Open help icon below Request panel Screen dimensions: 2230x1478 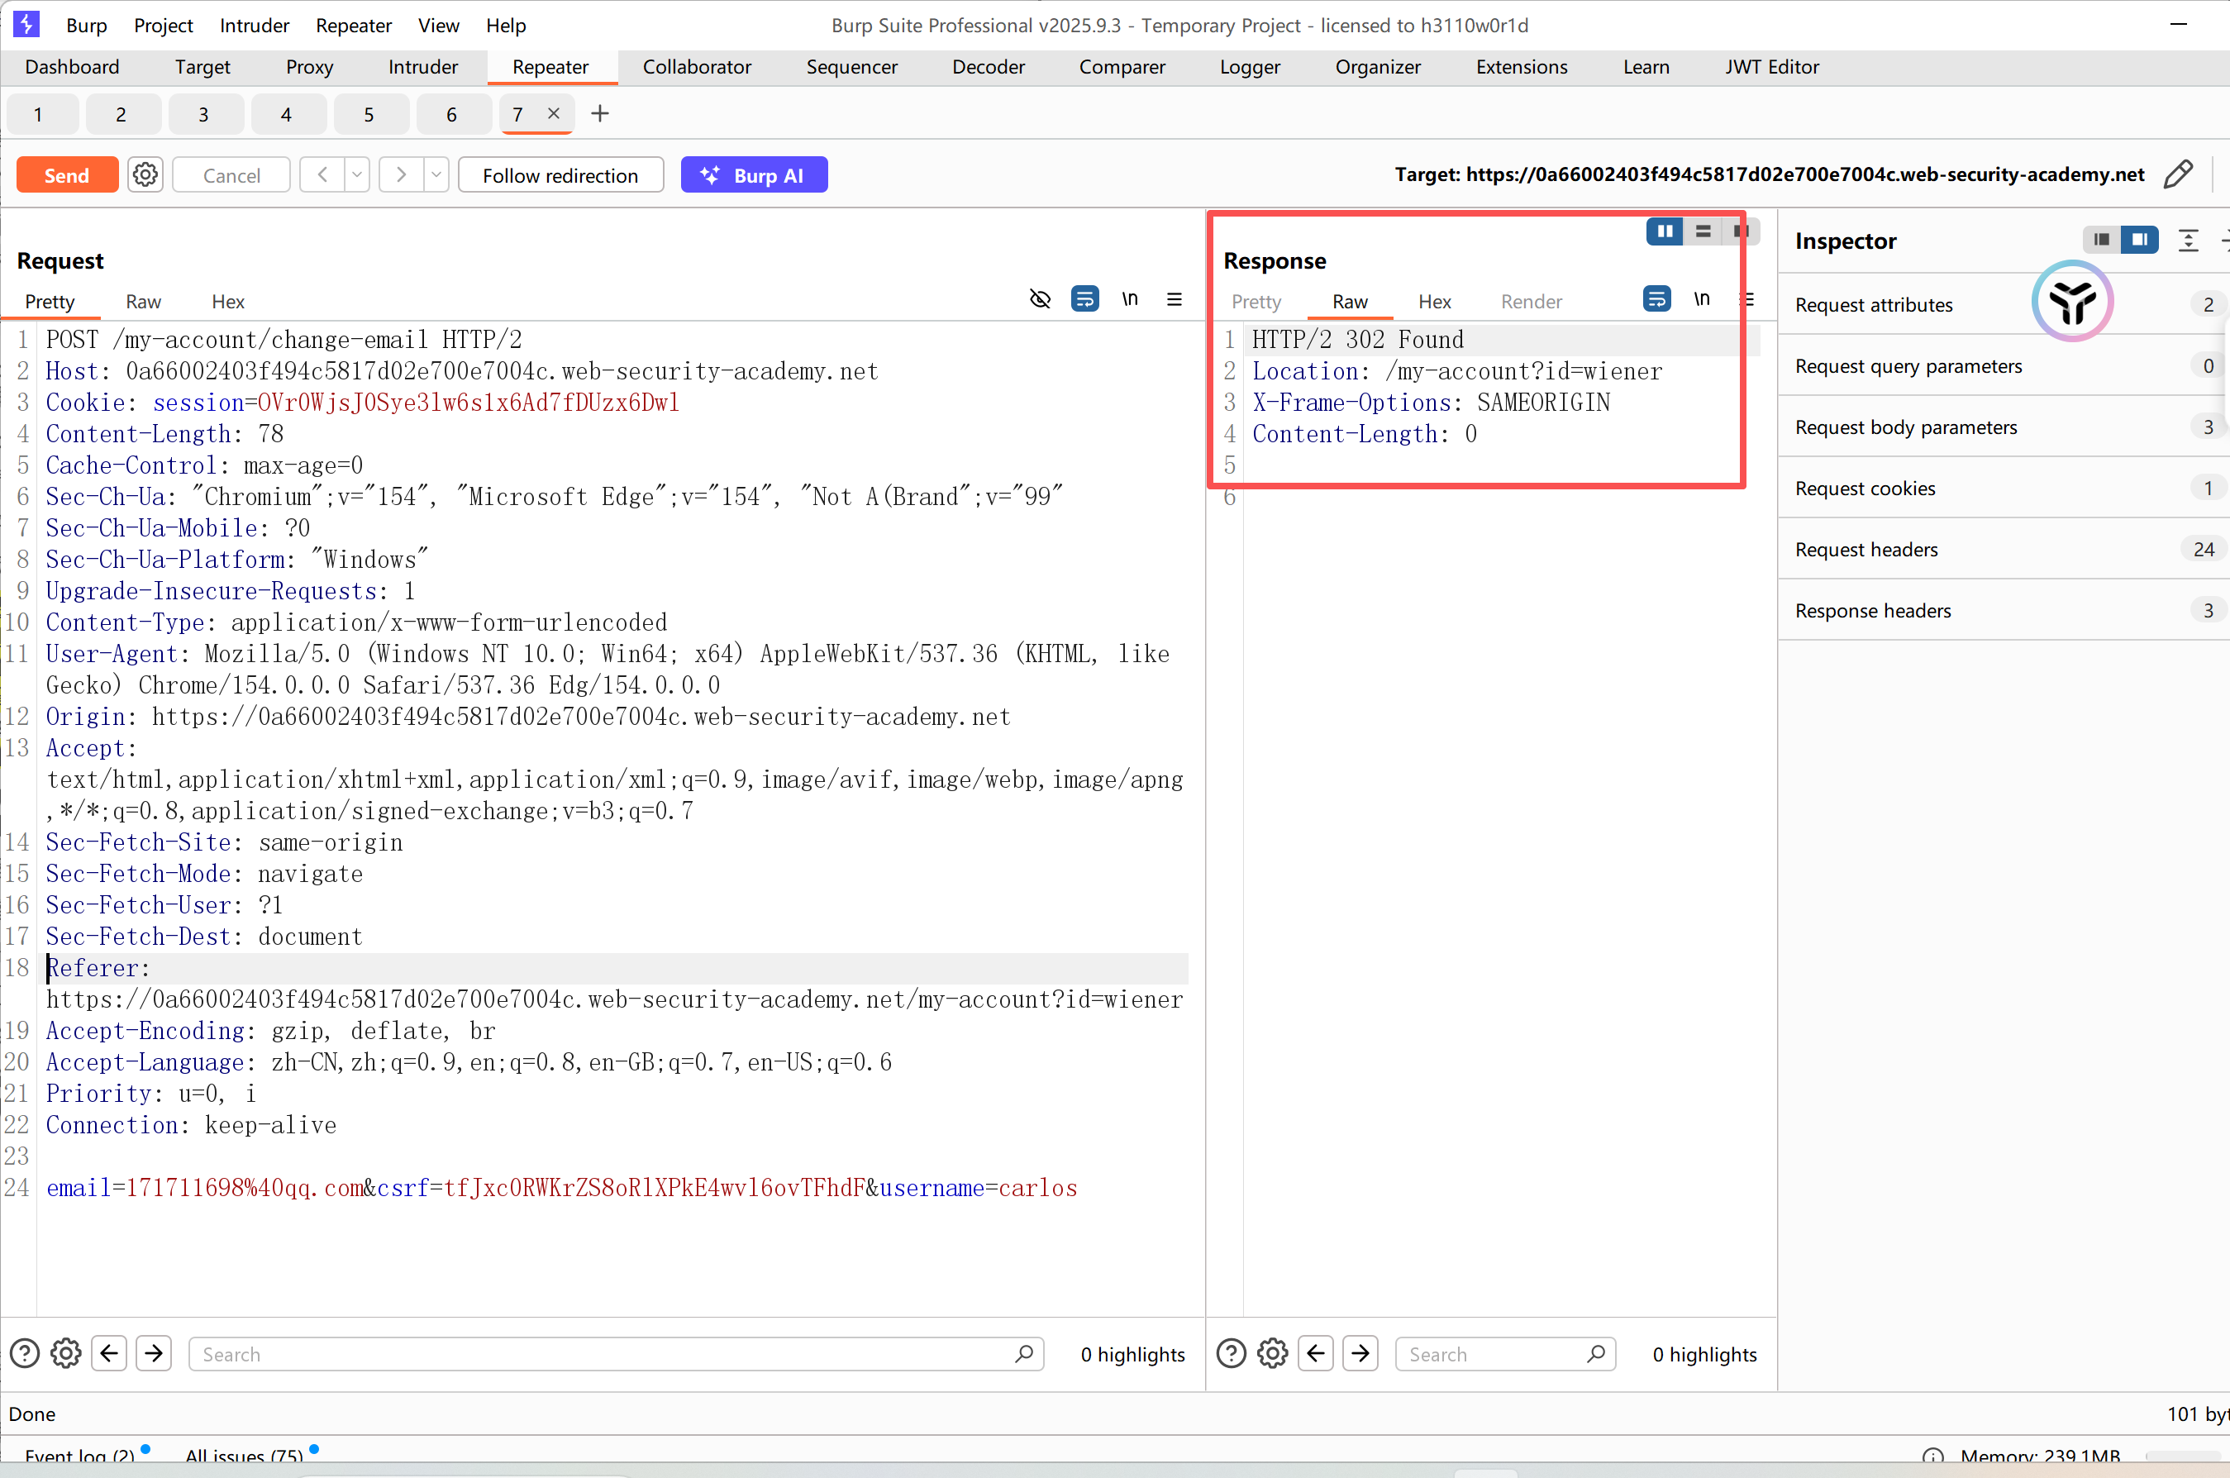click(25, 1353)
